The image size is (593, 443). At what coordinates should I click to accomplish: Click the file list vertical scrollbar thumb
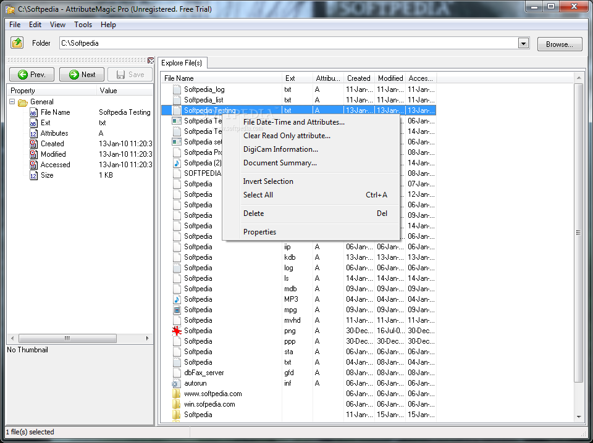pyautogui.click(x=579, y=233)
